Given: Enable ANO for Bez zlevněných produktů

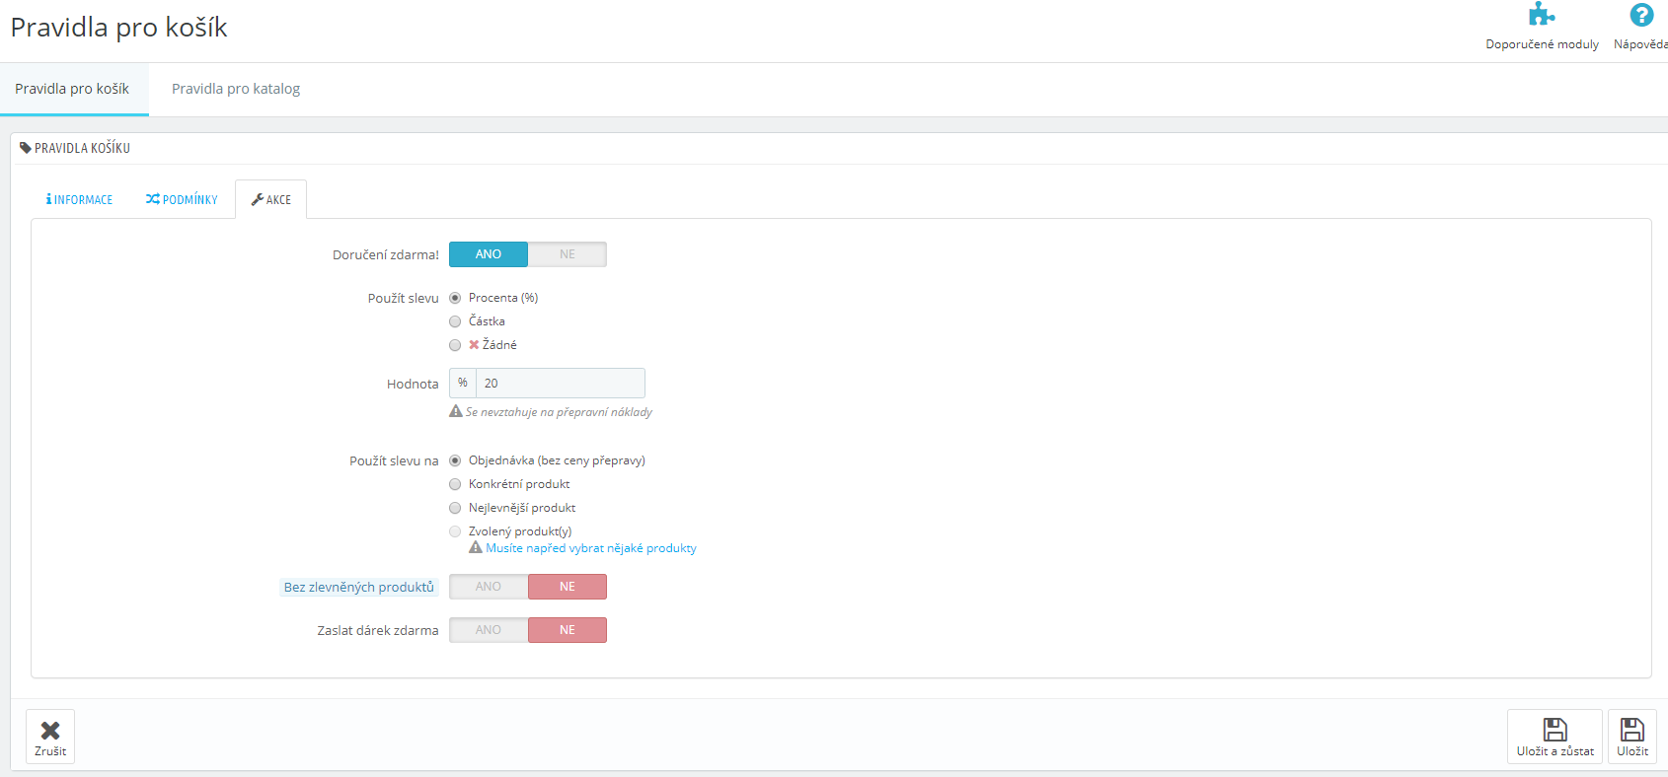Looking at the screenshot, I should click(x=489, y=587).
